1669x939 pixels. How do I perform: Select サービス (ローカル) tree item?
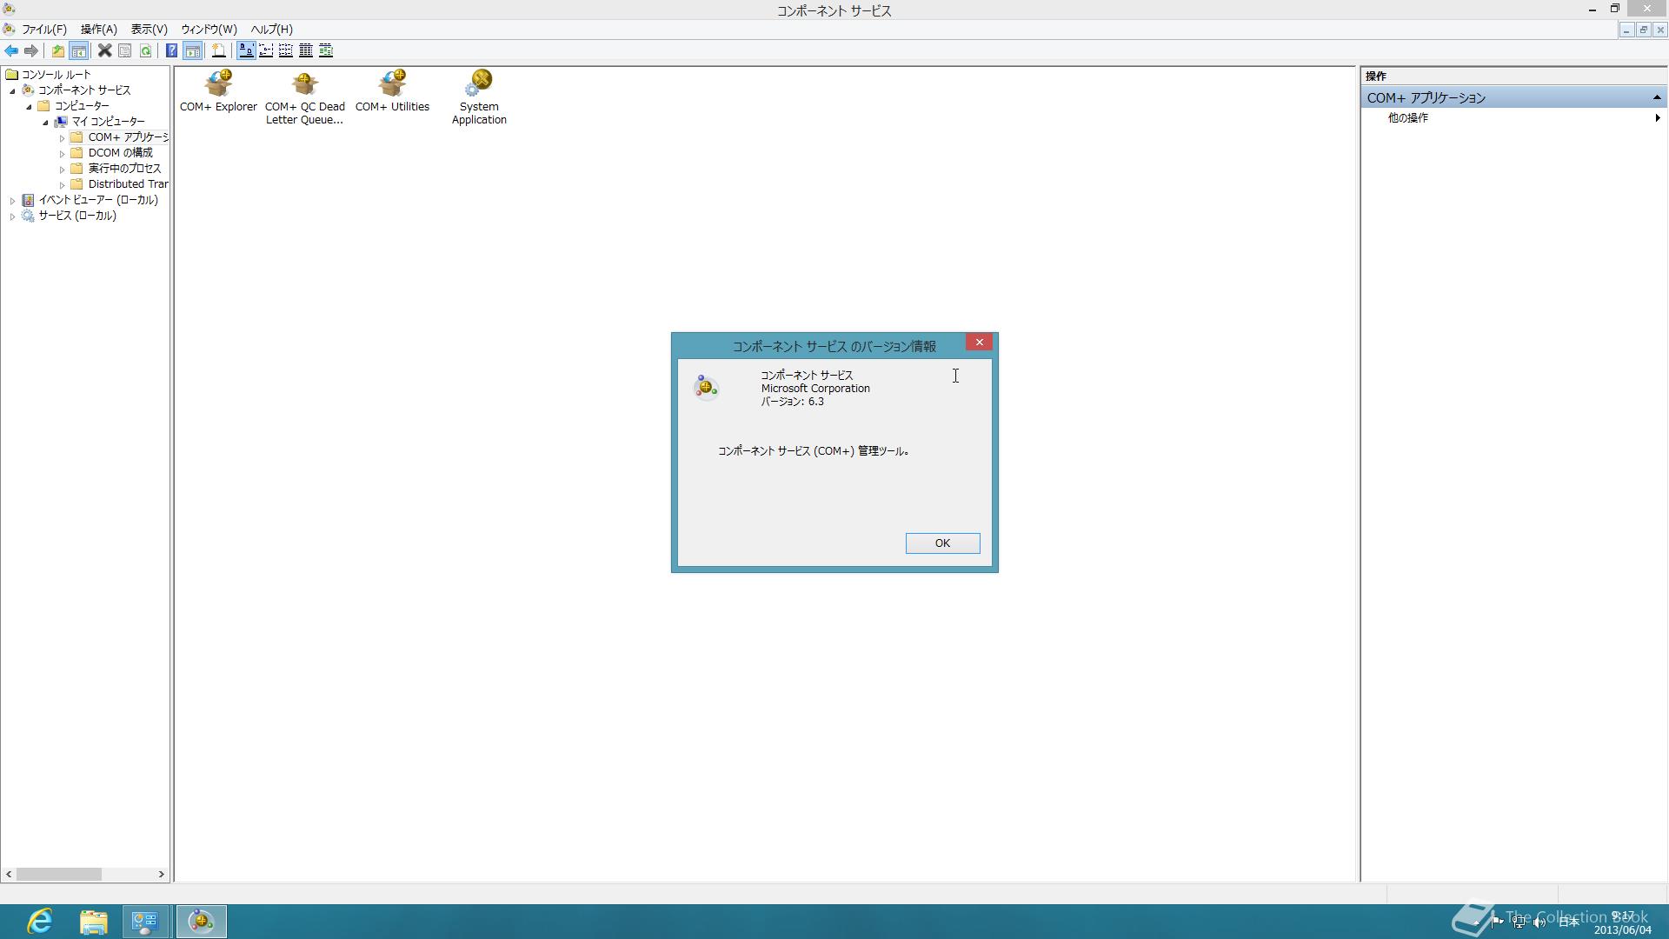click(x=76, y=216)
